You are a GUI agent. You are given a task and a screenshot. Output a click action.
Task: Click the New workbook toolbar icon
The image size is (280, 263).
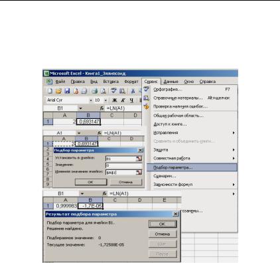50,91
